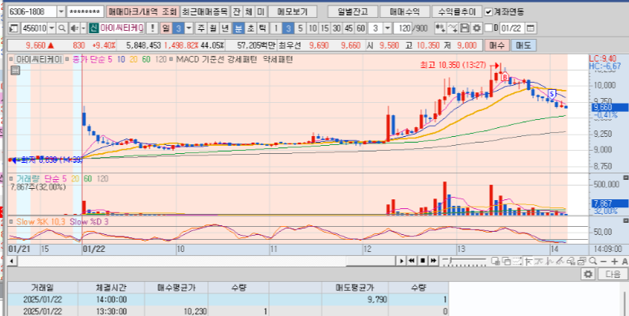
Task: Collapse the Slow stochastic panel corner button
Action: [x=625, y=221]
